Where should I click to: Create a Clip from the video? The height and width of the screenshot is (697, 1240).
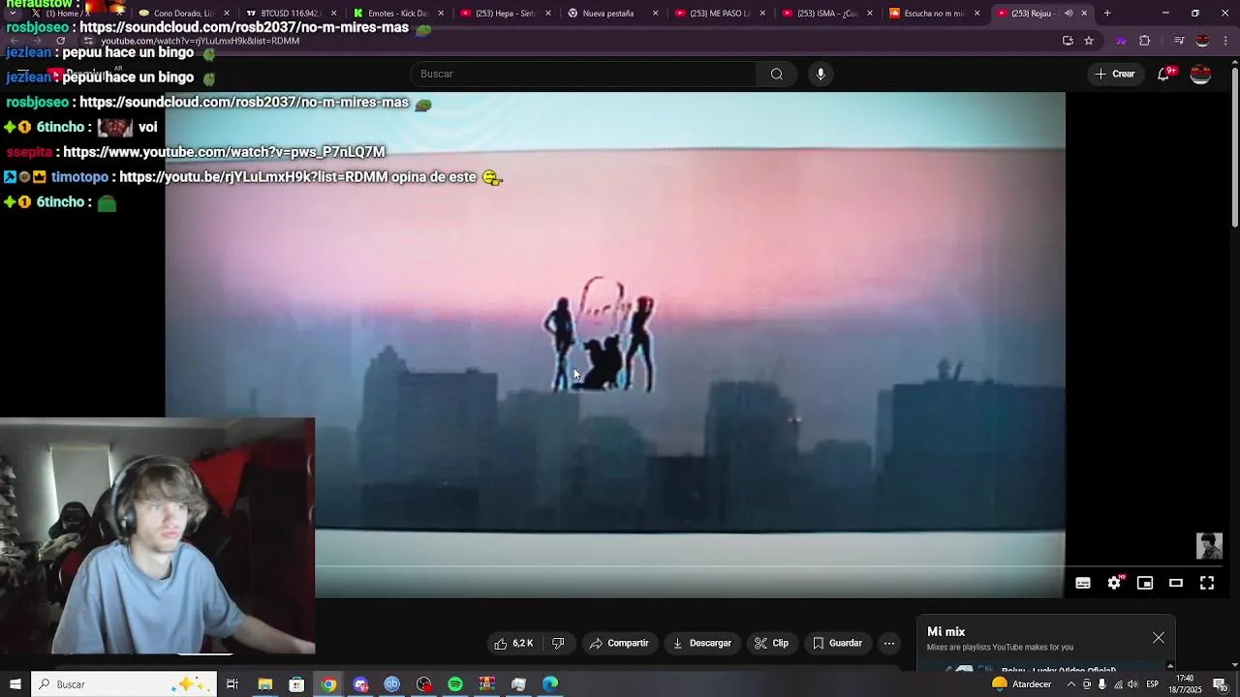coord(771,643)
